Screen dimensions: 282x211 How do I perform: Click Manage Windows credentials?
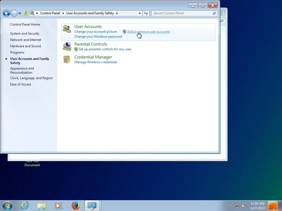click(x=96, y=62)
